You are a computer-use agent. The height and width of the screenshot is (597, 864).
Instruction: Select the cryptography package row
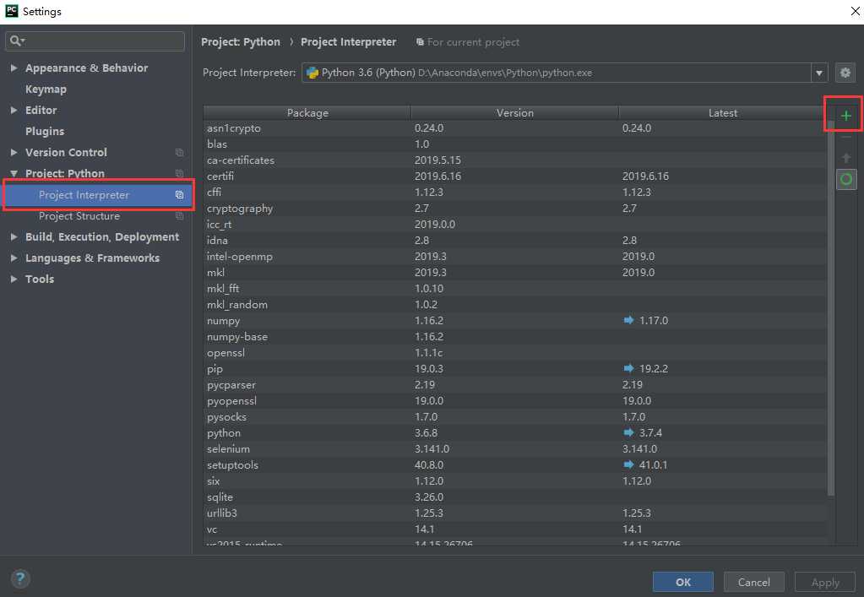point(514,209)
